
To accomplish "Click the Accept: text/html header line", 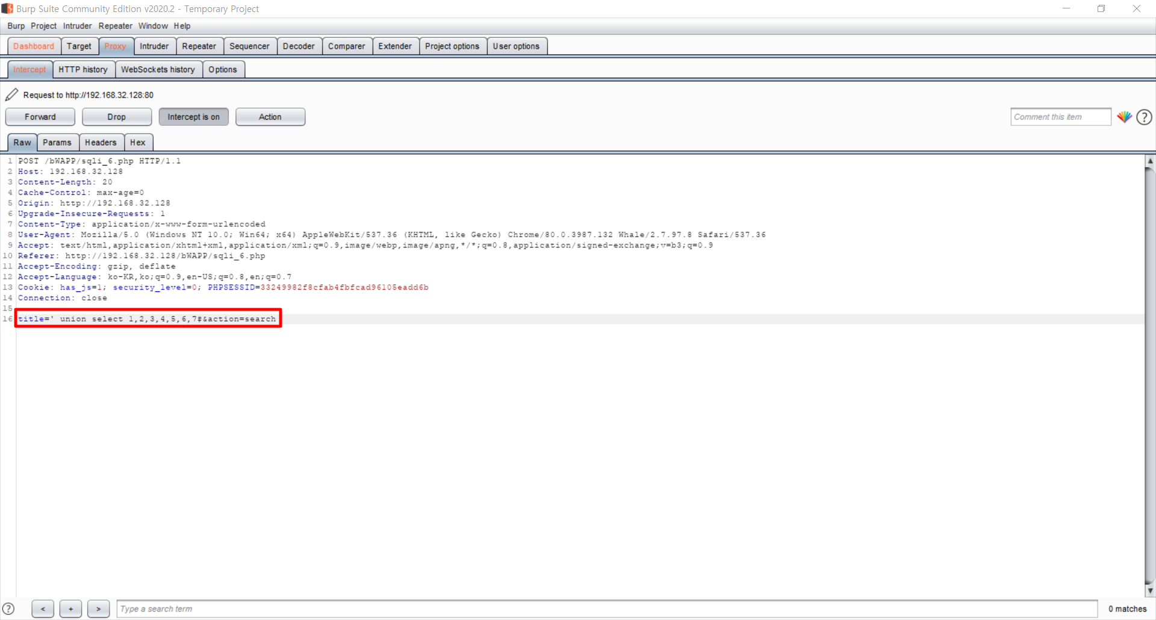I will (365, 245).
